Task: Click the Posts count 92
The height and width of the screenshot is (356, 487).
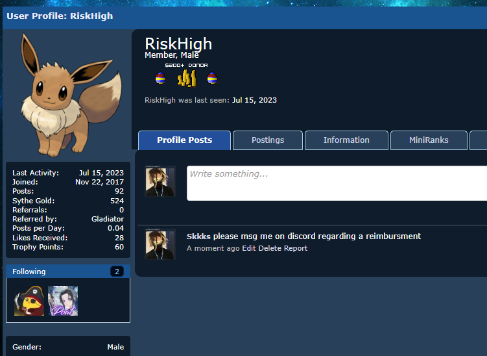Action: [119, 191]
